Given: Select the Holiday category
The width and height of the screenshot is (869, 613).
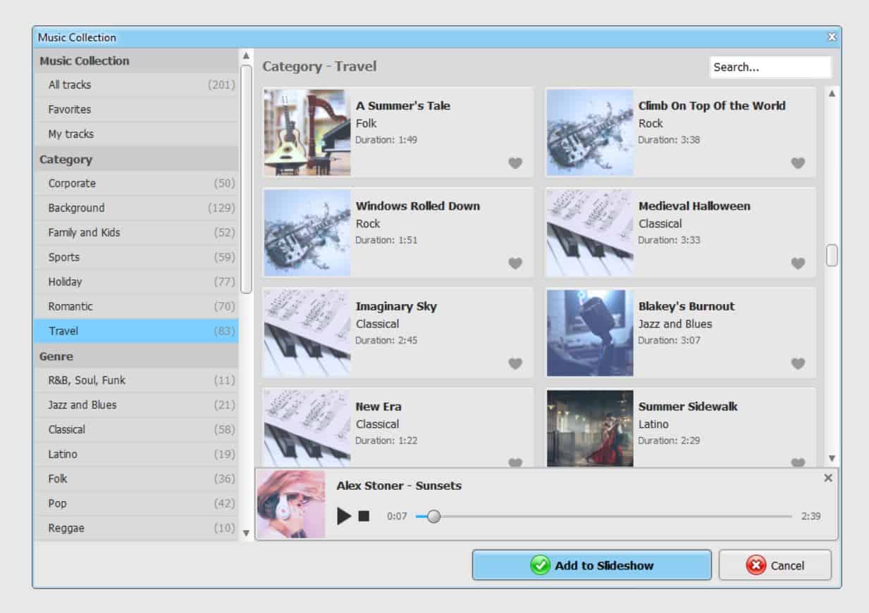Looking at the screenshot, I should 66,282.
